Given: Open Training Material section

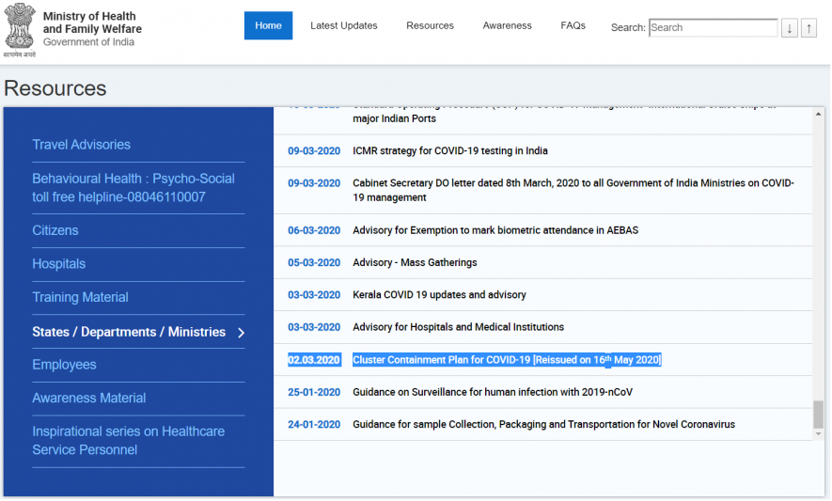Looking at the screenshot, I should (x=80, y=297).
